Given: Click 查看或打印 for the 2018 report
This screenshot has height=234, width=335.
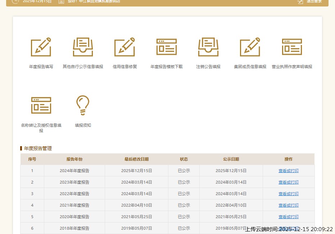Looking at the screenshot, I should pyautogui.click(x=288, y=228).
